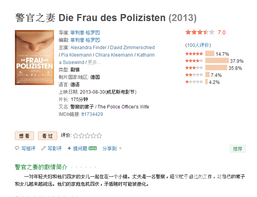Mark the film as 想看

click(24, 136)
